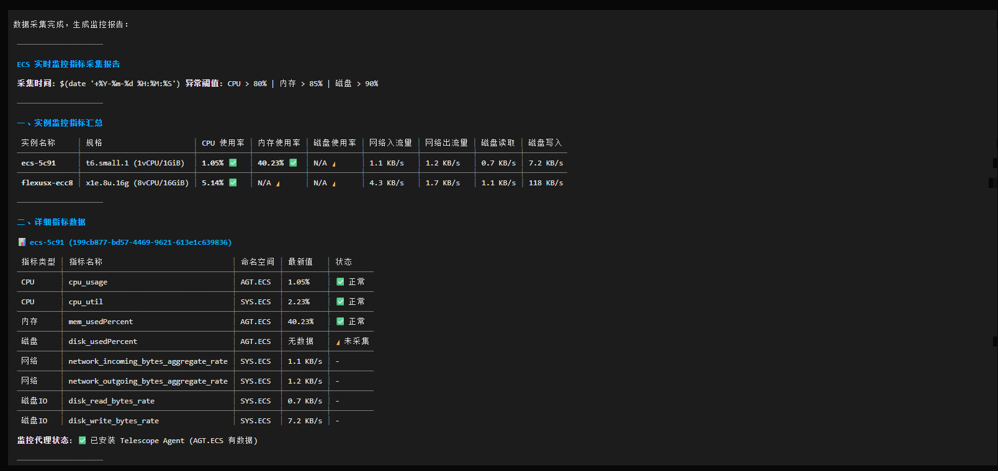Click the green check in the mem_usedPercent row status

(340, 322)
